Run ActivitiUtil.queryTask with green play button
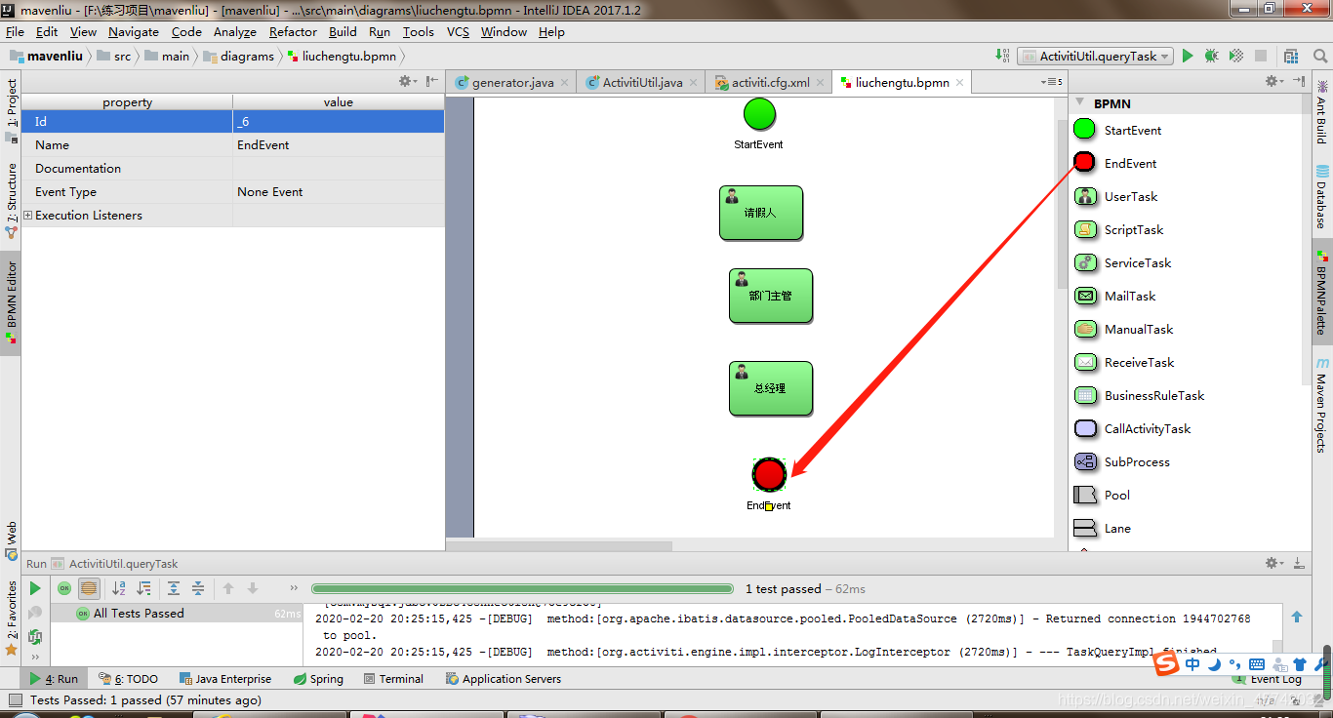This screenshot has width=1333, height=718. (1188, 56)
